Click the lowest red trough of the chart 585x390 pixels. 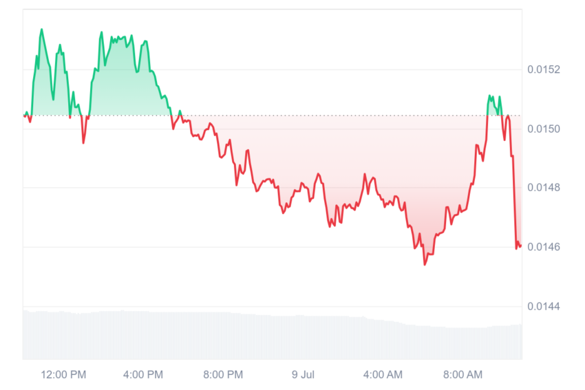point(425,264)
